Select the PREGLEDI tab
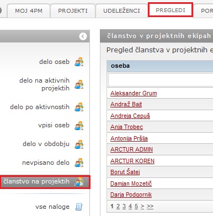The height and width of the screenshot is (216, 213). tap(171, 10)
